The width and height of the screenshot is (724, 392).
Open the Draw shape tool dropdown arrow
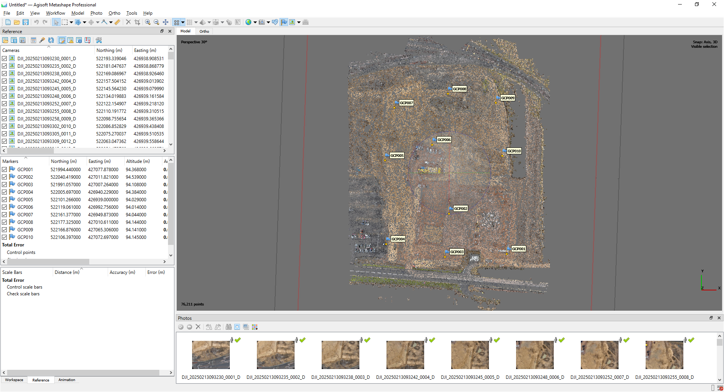pos(111,22)
